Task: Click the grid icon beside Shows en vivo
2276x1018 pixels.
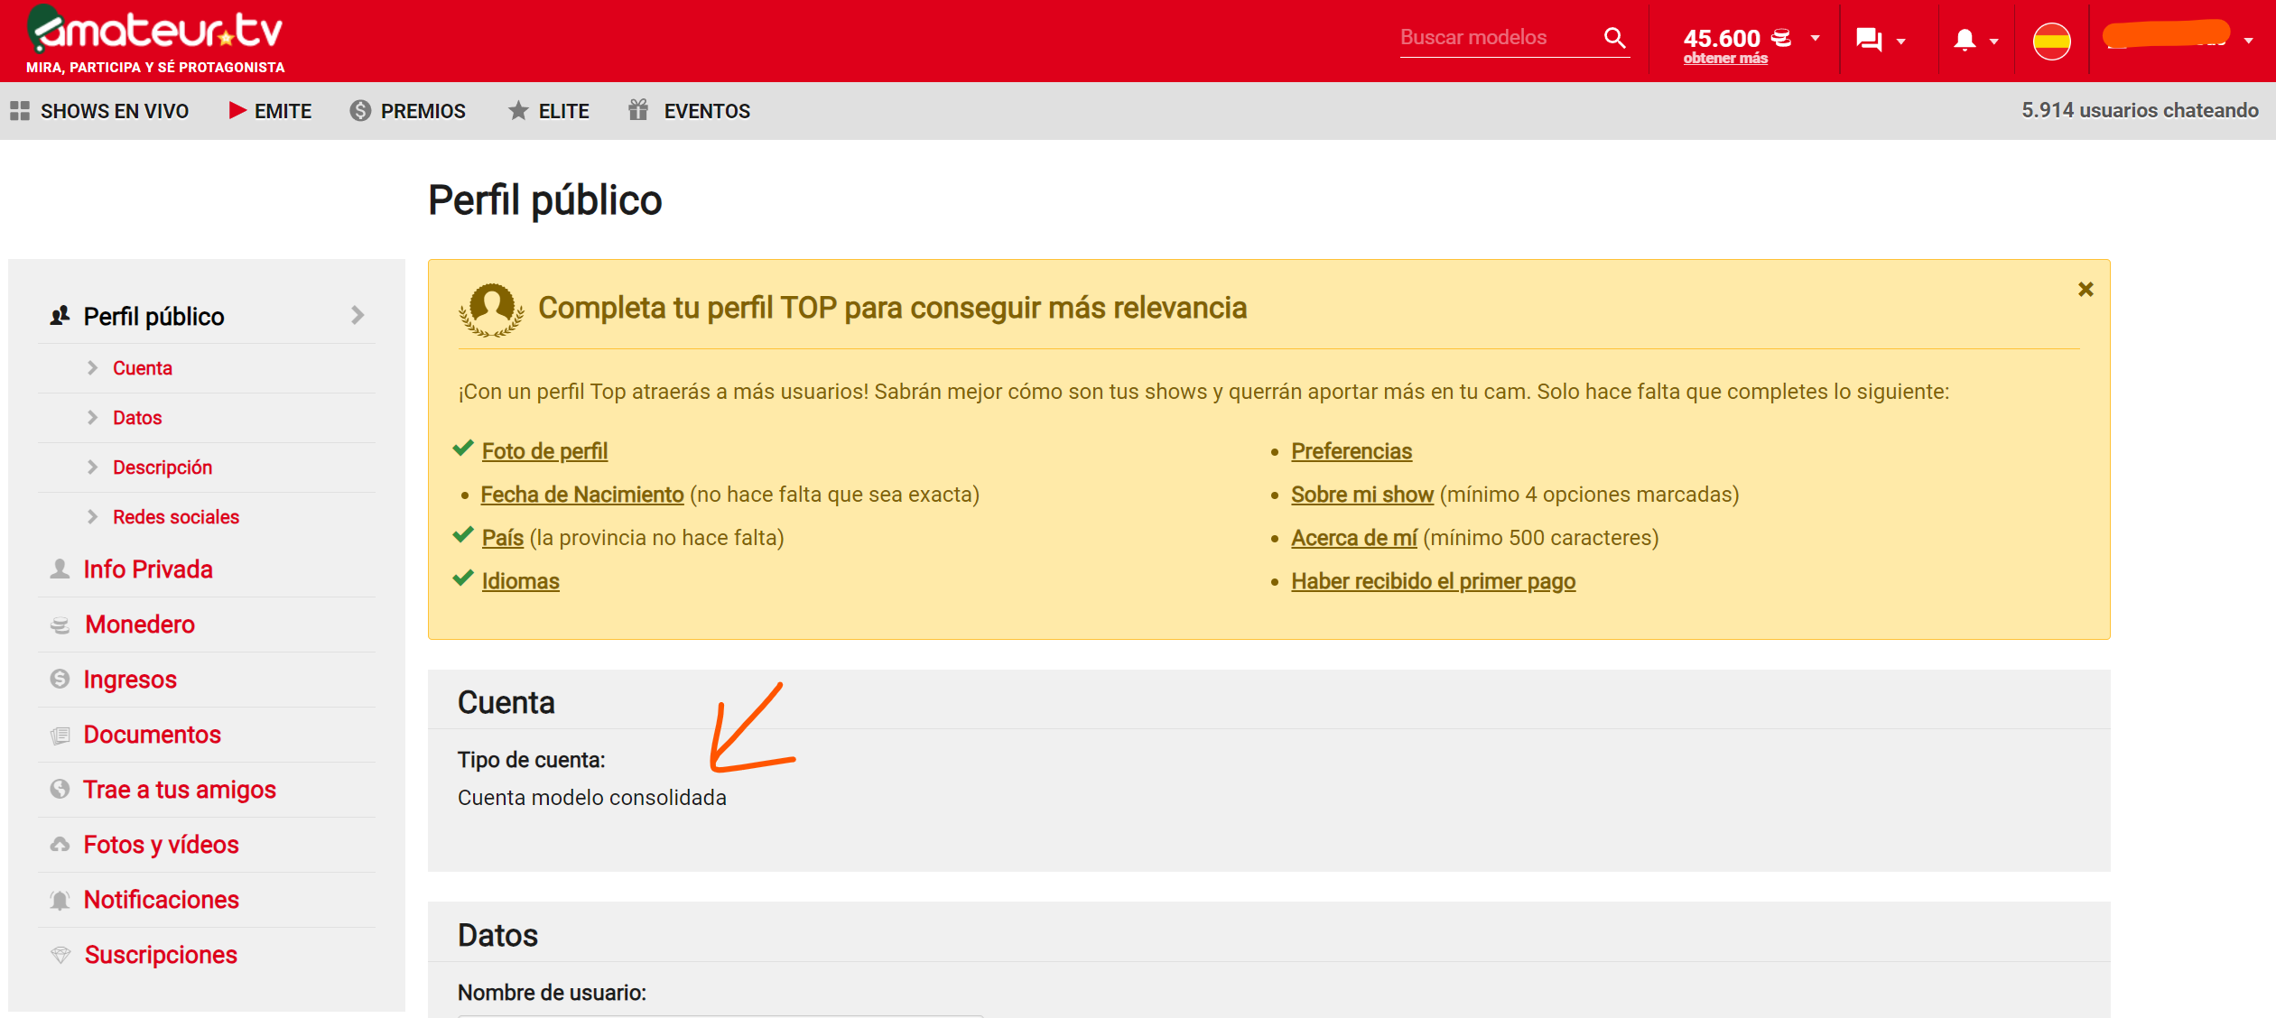Action: (20, 111)
